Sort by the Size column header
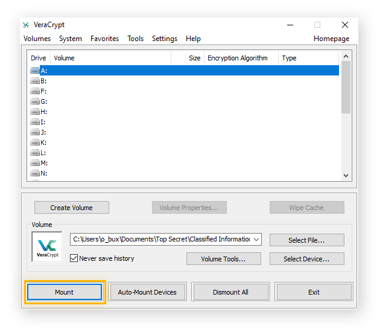377x329 pixels. tap(188, 58)
